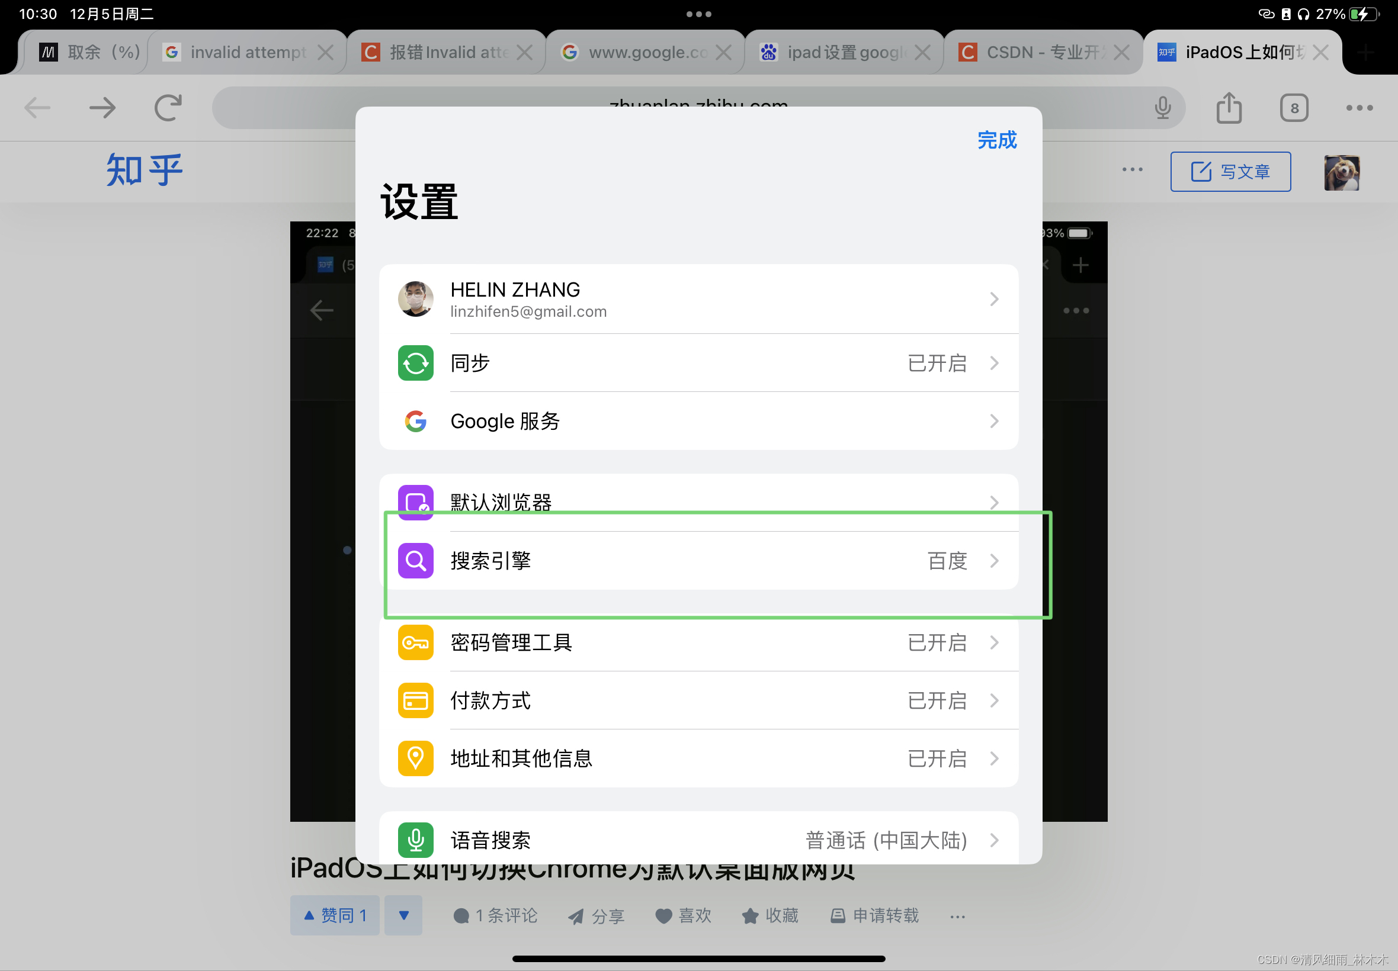This screenshot has width=1398, height=971.
Task: Open the 1 条评论 comments link
Action: click(495, 915)
